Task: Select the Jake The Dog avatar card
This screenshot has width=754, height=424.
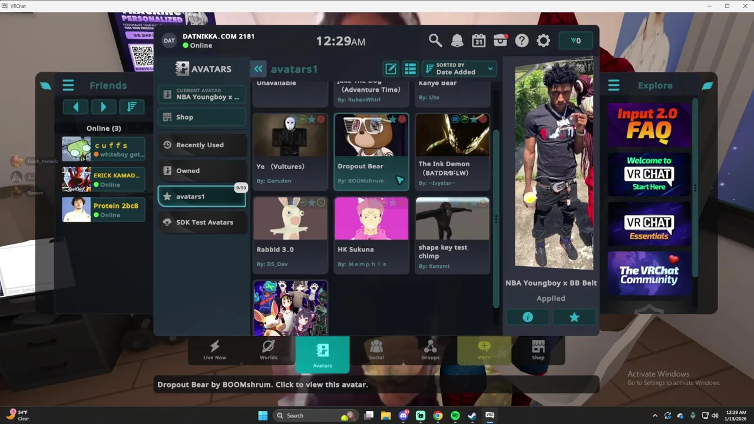Action: pyautogui.click(x=371, y=94)
